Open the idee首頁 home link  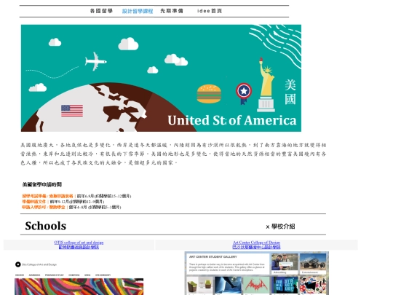pyautogui.click(x=210, y=11)
